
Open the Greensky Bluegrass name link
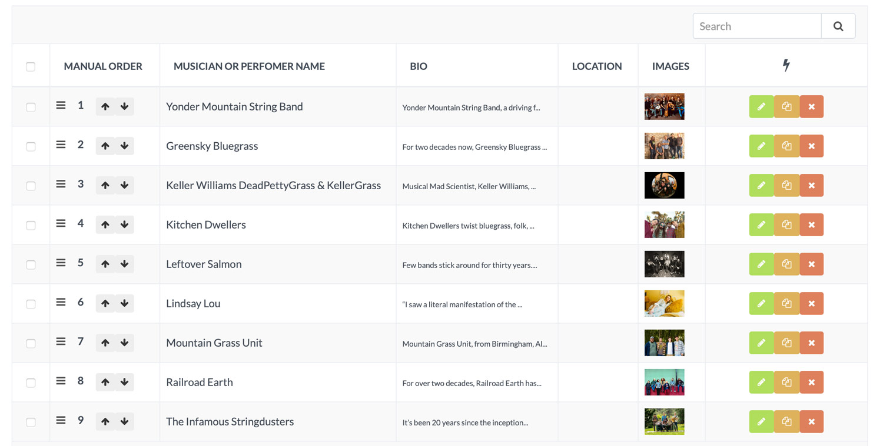(212, 146)
